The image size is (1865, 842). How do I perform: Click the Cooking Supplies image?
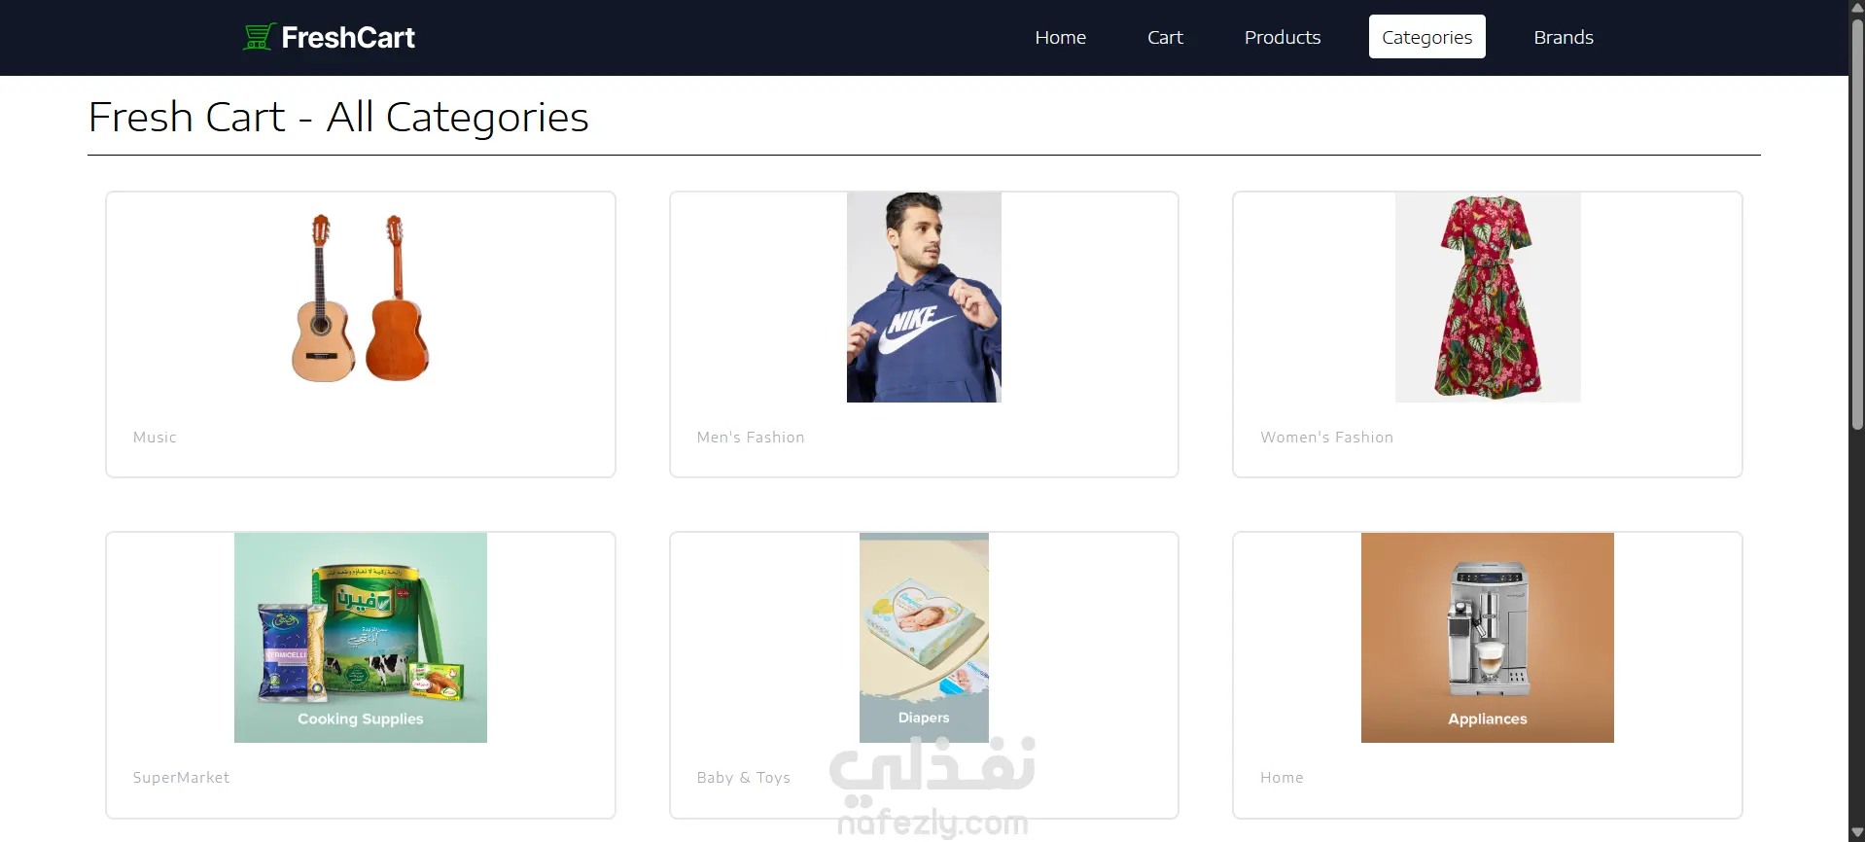click(361, 638)
